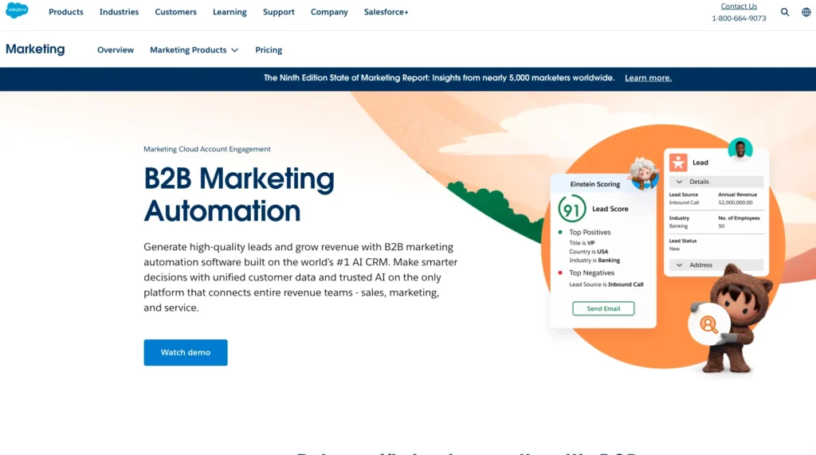Open the Customers menu
Viewport: 816px width, 455px height.
click(176, 12)
